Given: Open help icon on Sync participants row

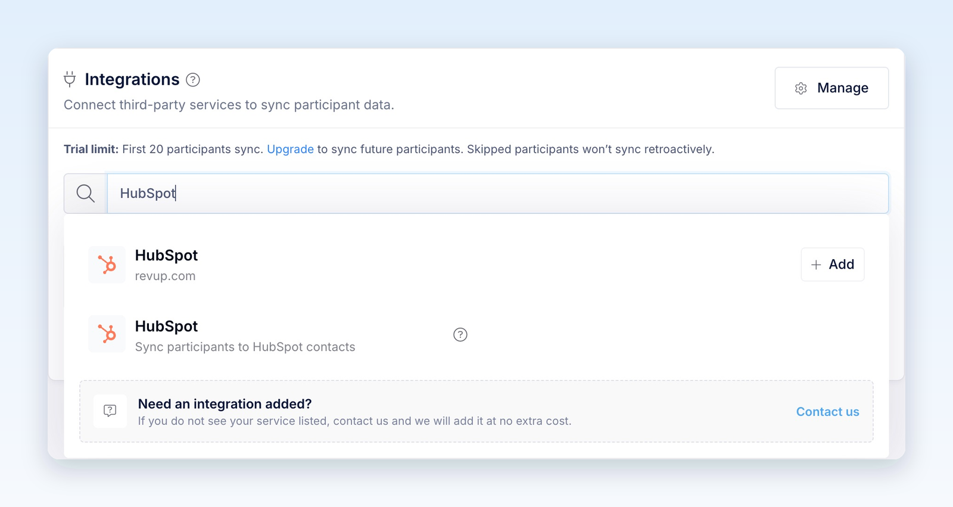Looking at the screenshot, I should 460,335.
